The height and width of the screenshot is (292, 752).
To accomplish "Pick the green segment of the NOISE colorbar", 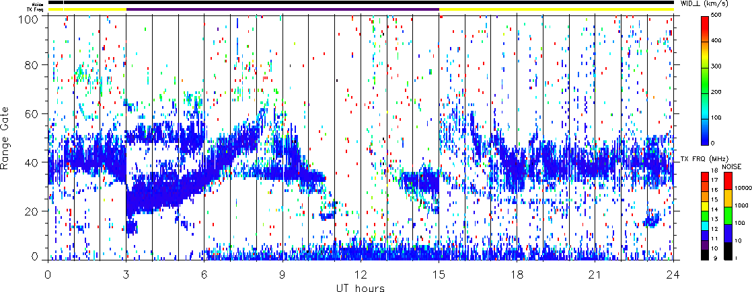I will pos(728,215).
